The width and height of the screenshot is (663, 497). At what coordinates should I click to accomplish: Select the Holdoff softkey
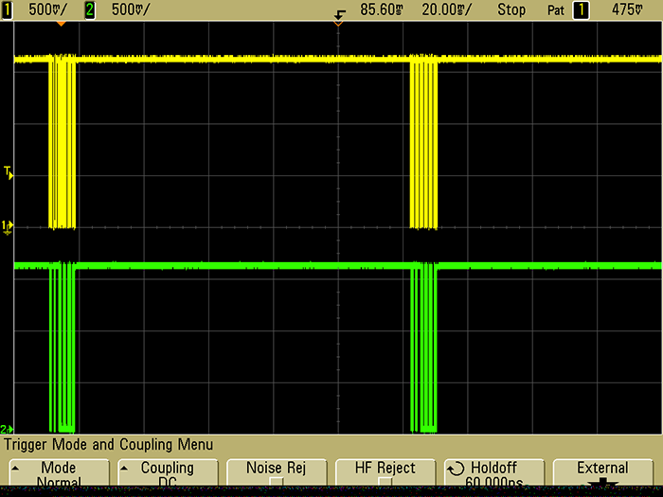[x=493, y=473]
